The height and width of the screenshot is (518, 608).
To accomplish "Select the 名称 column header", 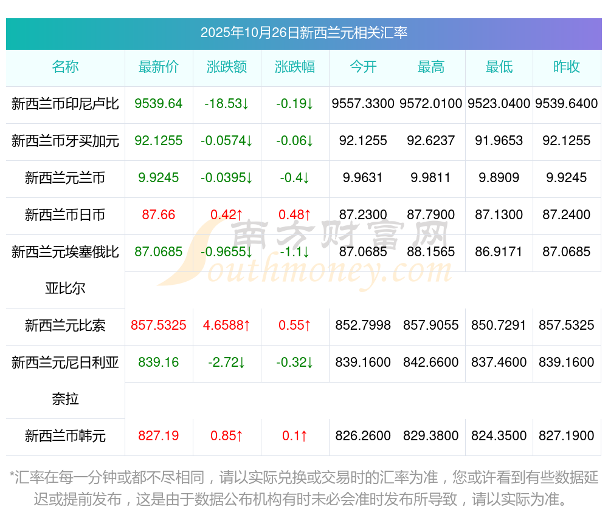I will click(65, 67).
